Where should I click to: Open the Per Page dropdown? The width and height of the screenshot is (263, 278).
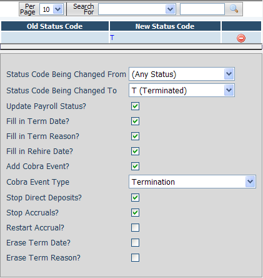click(x=51, y=9)
